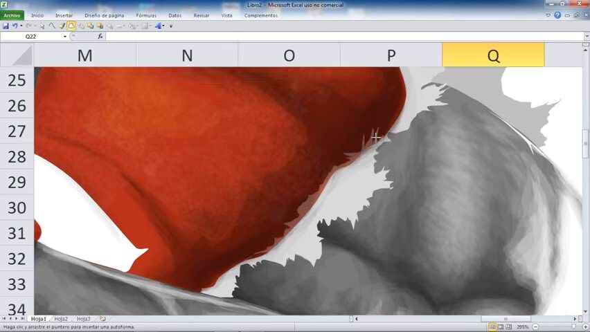Screen dimensions: 590x332
Task: Open Customize Quick Access Toolbar dropdown
Action: click(171, 26)
